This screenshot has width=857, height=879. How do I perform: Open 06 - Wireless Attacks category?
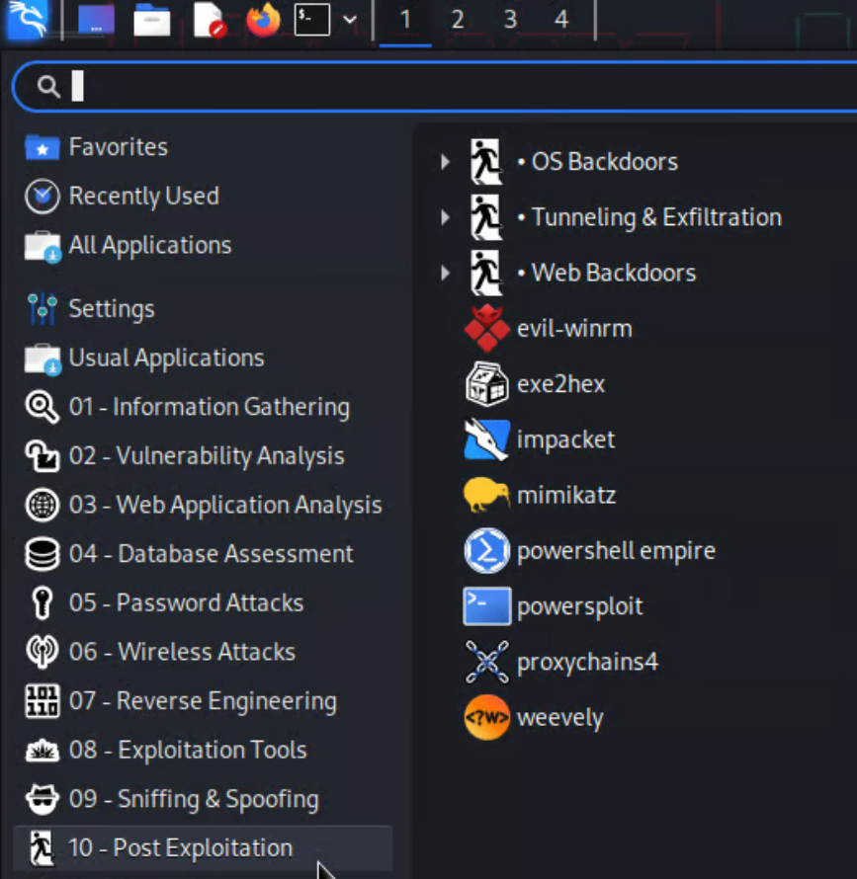(x=181, y=652)
